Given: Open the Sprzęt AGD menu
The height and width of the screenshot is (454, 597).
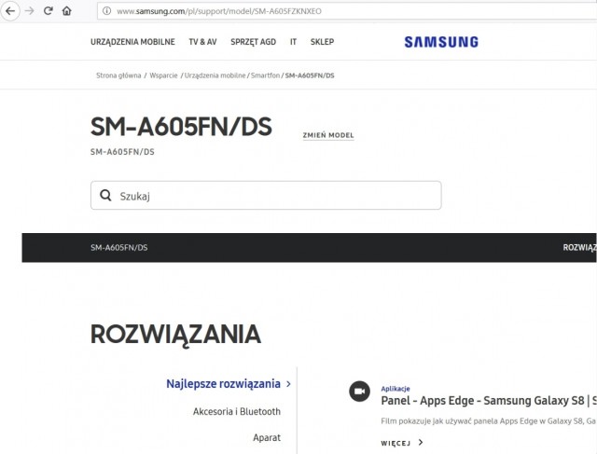Looking at the screenshot, I should 254,42.
